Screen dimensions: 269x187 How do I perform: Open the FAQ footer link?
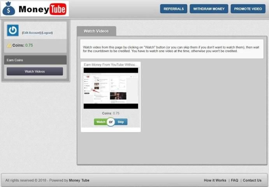234,180
